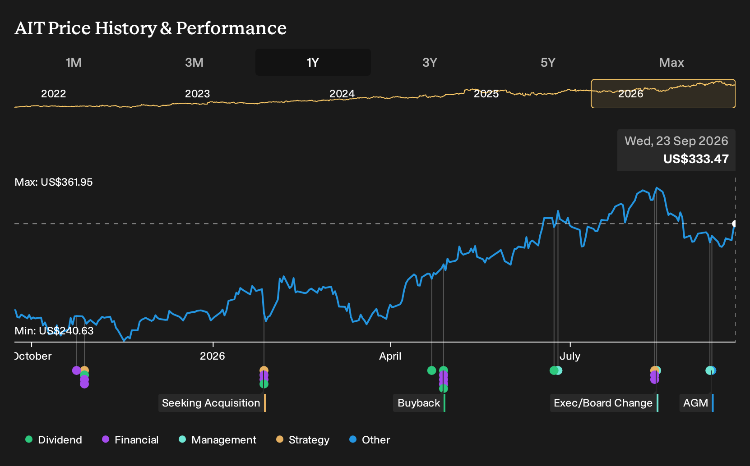
Task: Switch to the 3M time range tab
Action: click(194, 62)
